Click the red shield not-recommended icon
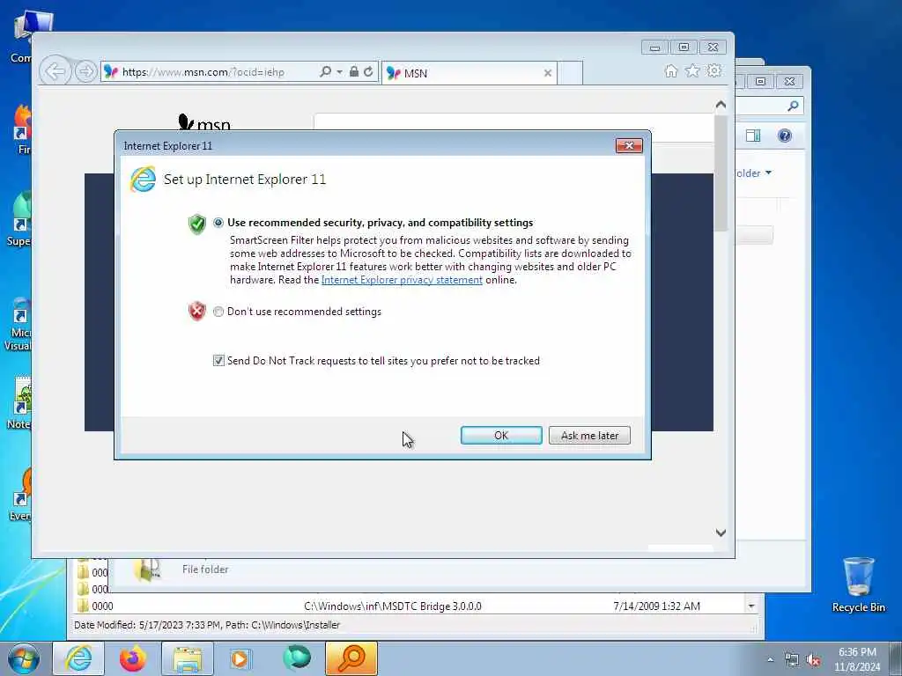Image resolution: width=902 pixels, height=676 pixels. [196, 311]
